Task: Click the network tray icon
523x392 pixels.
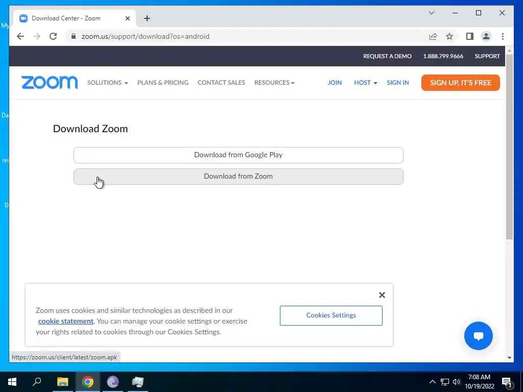Action: point(445,382)
